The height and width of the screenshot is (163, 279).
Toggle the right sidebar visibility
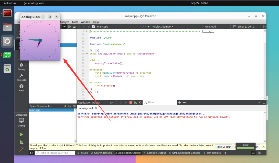click(x=260, y=153)
